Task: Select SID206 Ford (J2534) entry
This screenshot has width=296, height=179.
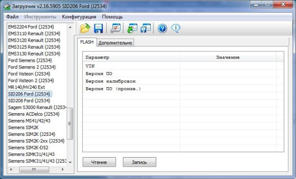Action: [29, 94]
